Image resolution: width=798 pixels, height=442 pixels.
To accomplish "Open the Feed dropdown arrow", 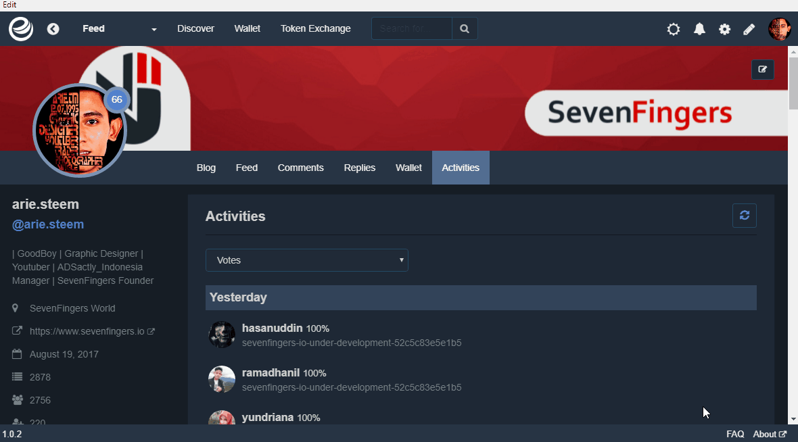I will click(x=154, y=30).
